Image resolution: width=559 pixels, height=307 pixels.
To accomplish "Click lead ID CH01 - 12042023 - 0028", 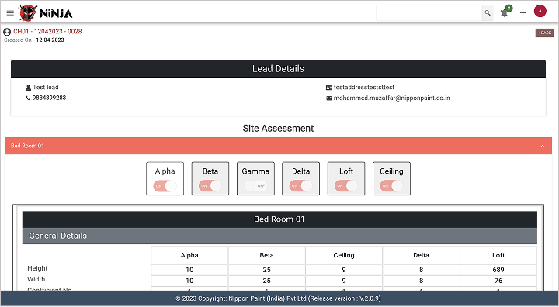I will pos(47,31).
